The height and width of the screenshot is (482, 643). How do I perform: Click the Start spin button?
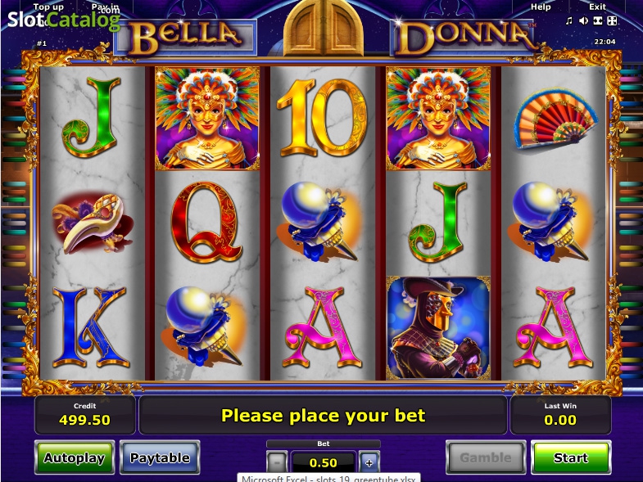coord(571,457)
